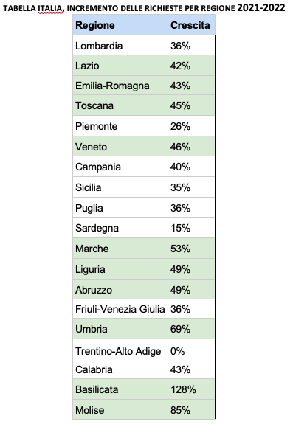293x427 pixels.
Task: Click the Friuli-Venezia Giulia cell
Action: (x=120, y=309)
